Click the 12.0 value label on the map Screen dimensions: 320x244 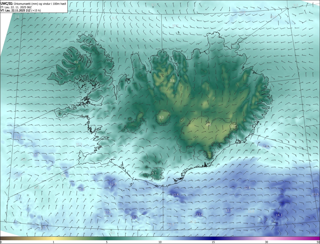tap(82, 189)
